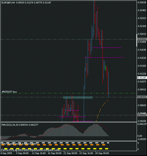The height and width of the screenshot is (156, 147).
Task: Click price axis label 0.90913
Action: click(142, 90)
